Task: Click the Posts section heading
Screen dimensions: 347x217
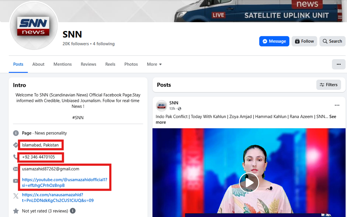Action: click(x=164, y=85)
